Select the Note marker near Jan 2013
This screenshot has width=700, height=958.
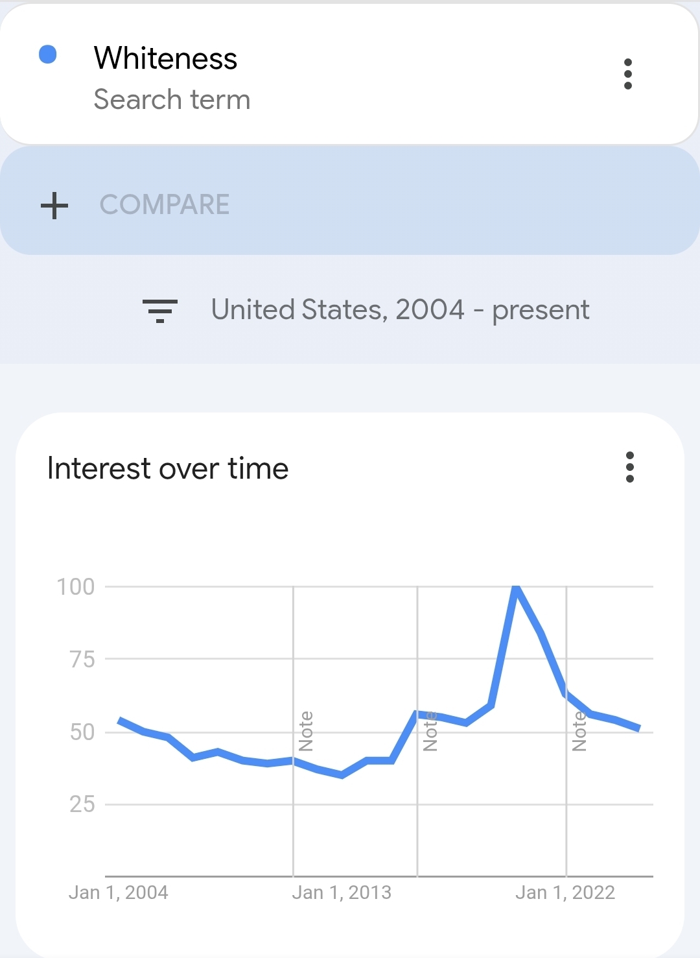[306, 731]
